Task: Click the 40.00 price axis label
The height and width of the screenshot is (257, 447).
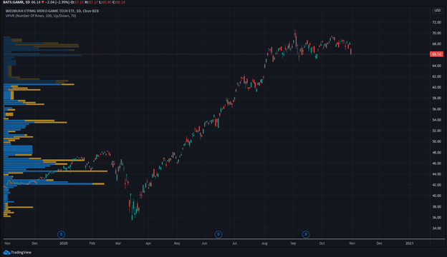Action: [436, 196]
